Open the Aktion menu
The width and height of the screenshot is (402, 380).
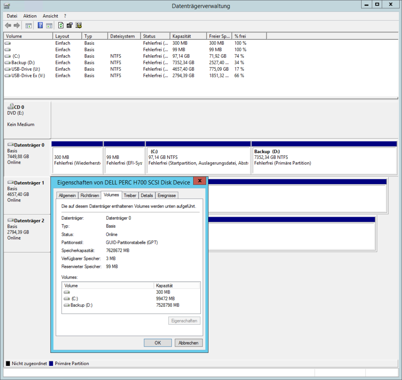tap(30, 16)
